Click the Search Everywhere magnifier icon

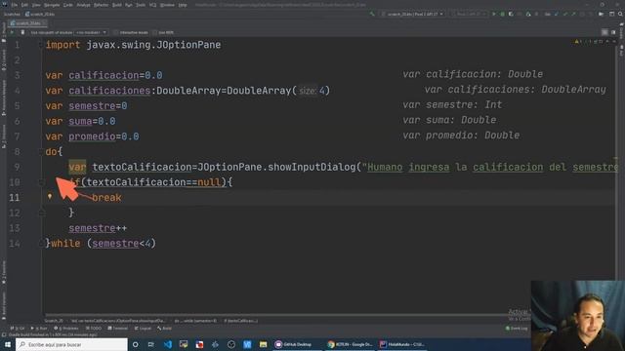point(621,14)
